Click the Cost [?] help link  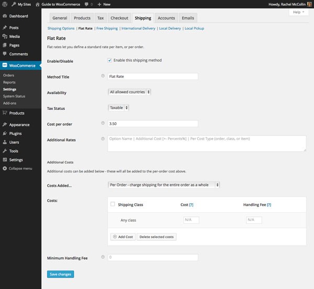191,205
